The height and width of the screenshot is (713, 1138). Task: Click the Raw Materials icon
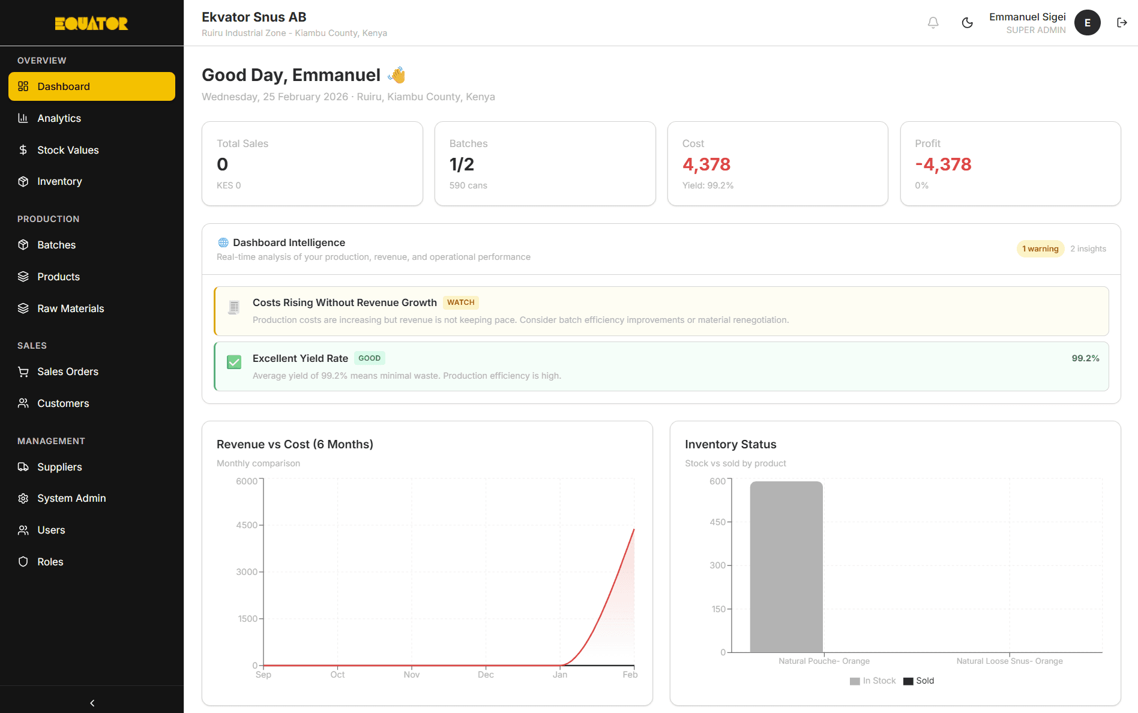click(x=23, y=308)
